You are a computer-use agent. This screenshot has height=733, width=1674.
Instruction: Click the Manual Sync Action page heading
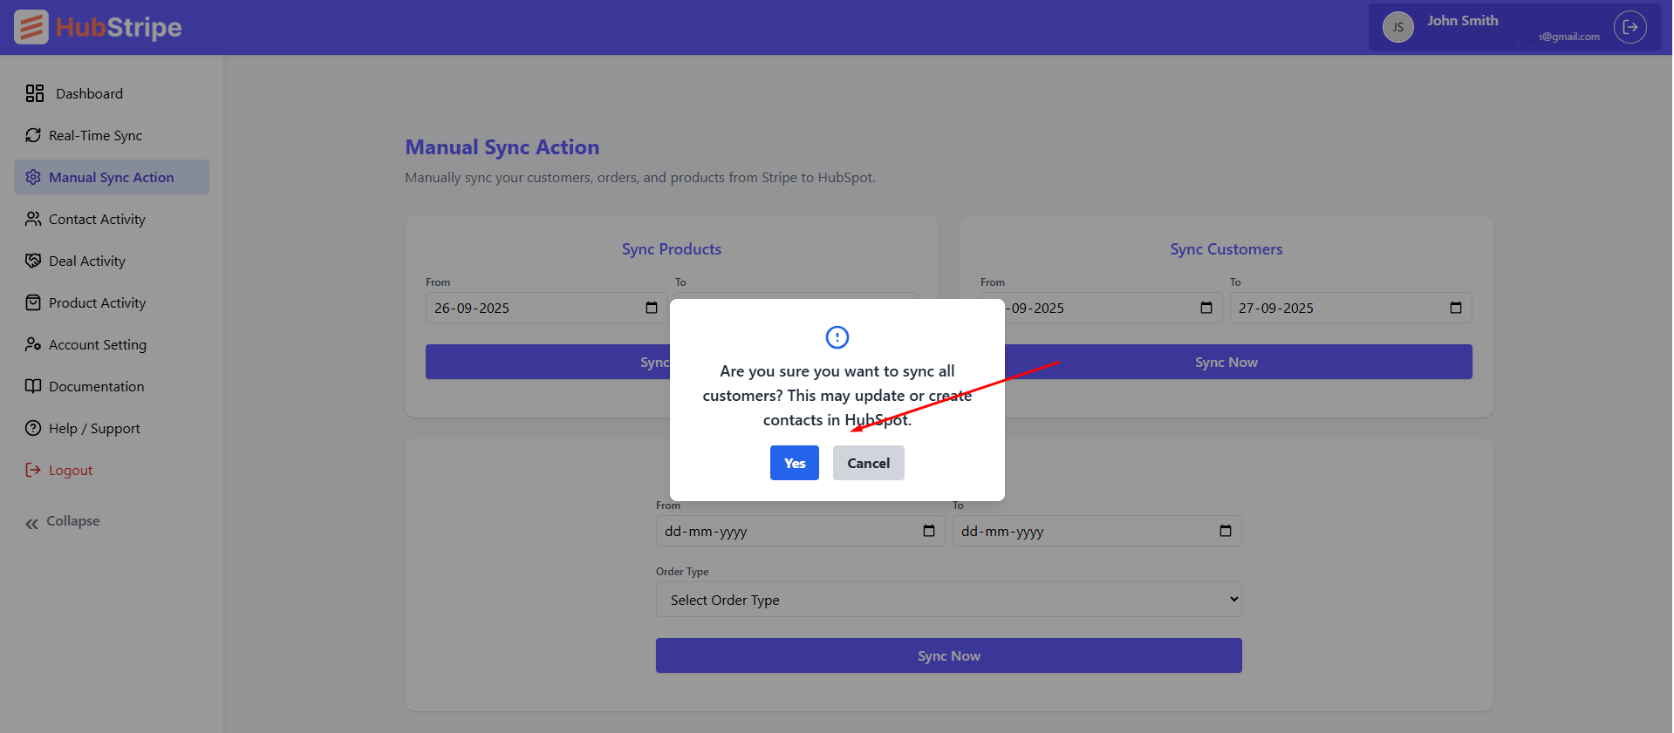tap(502, 147)
